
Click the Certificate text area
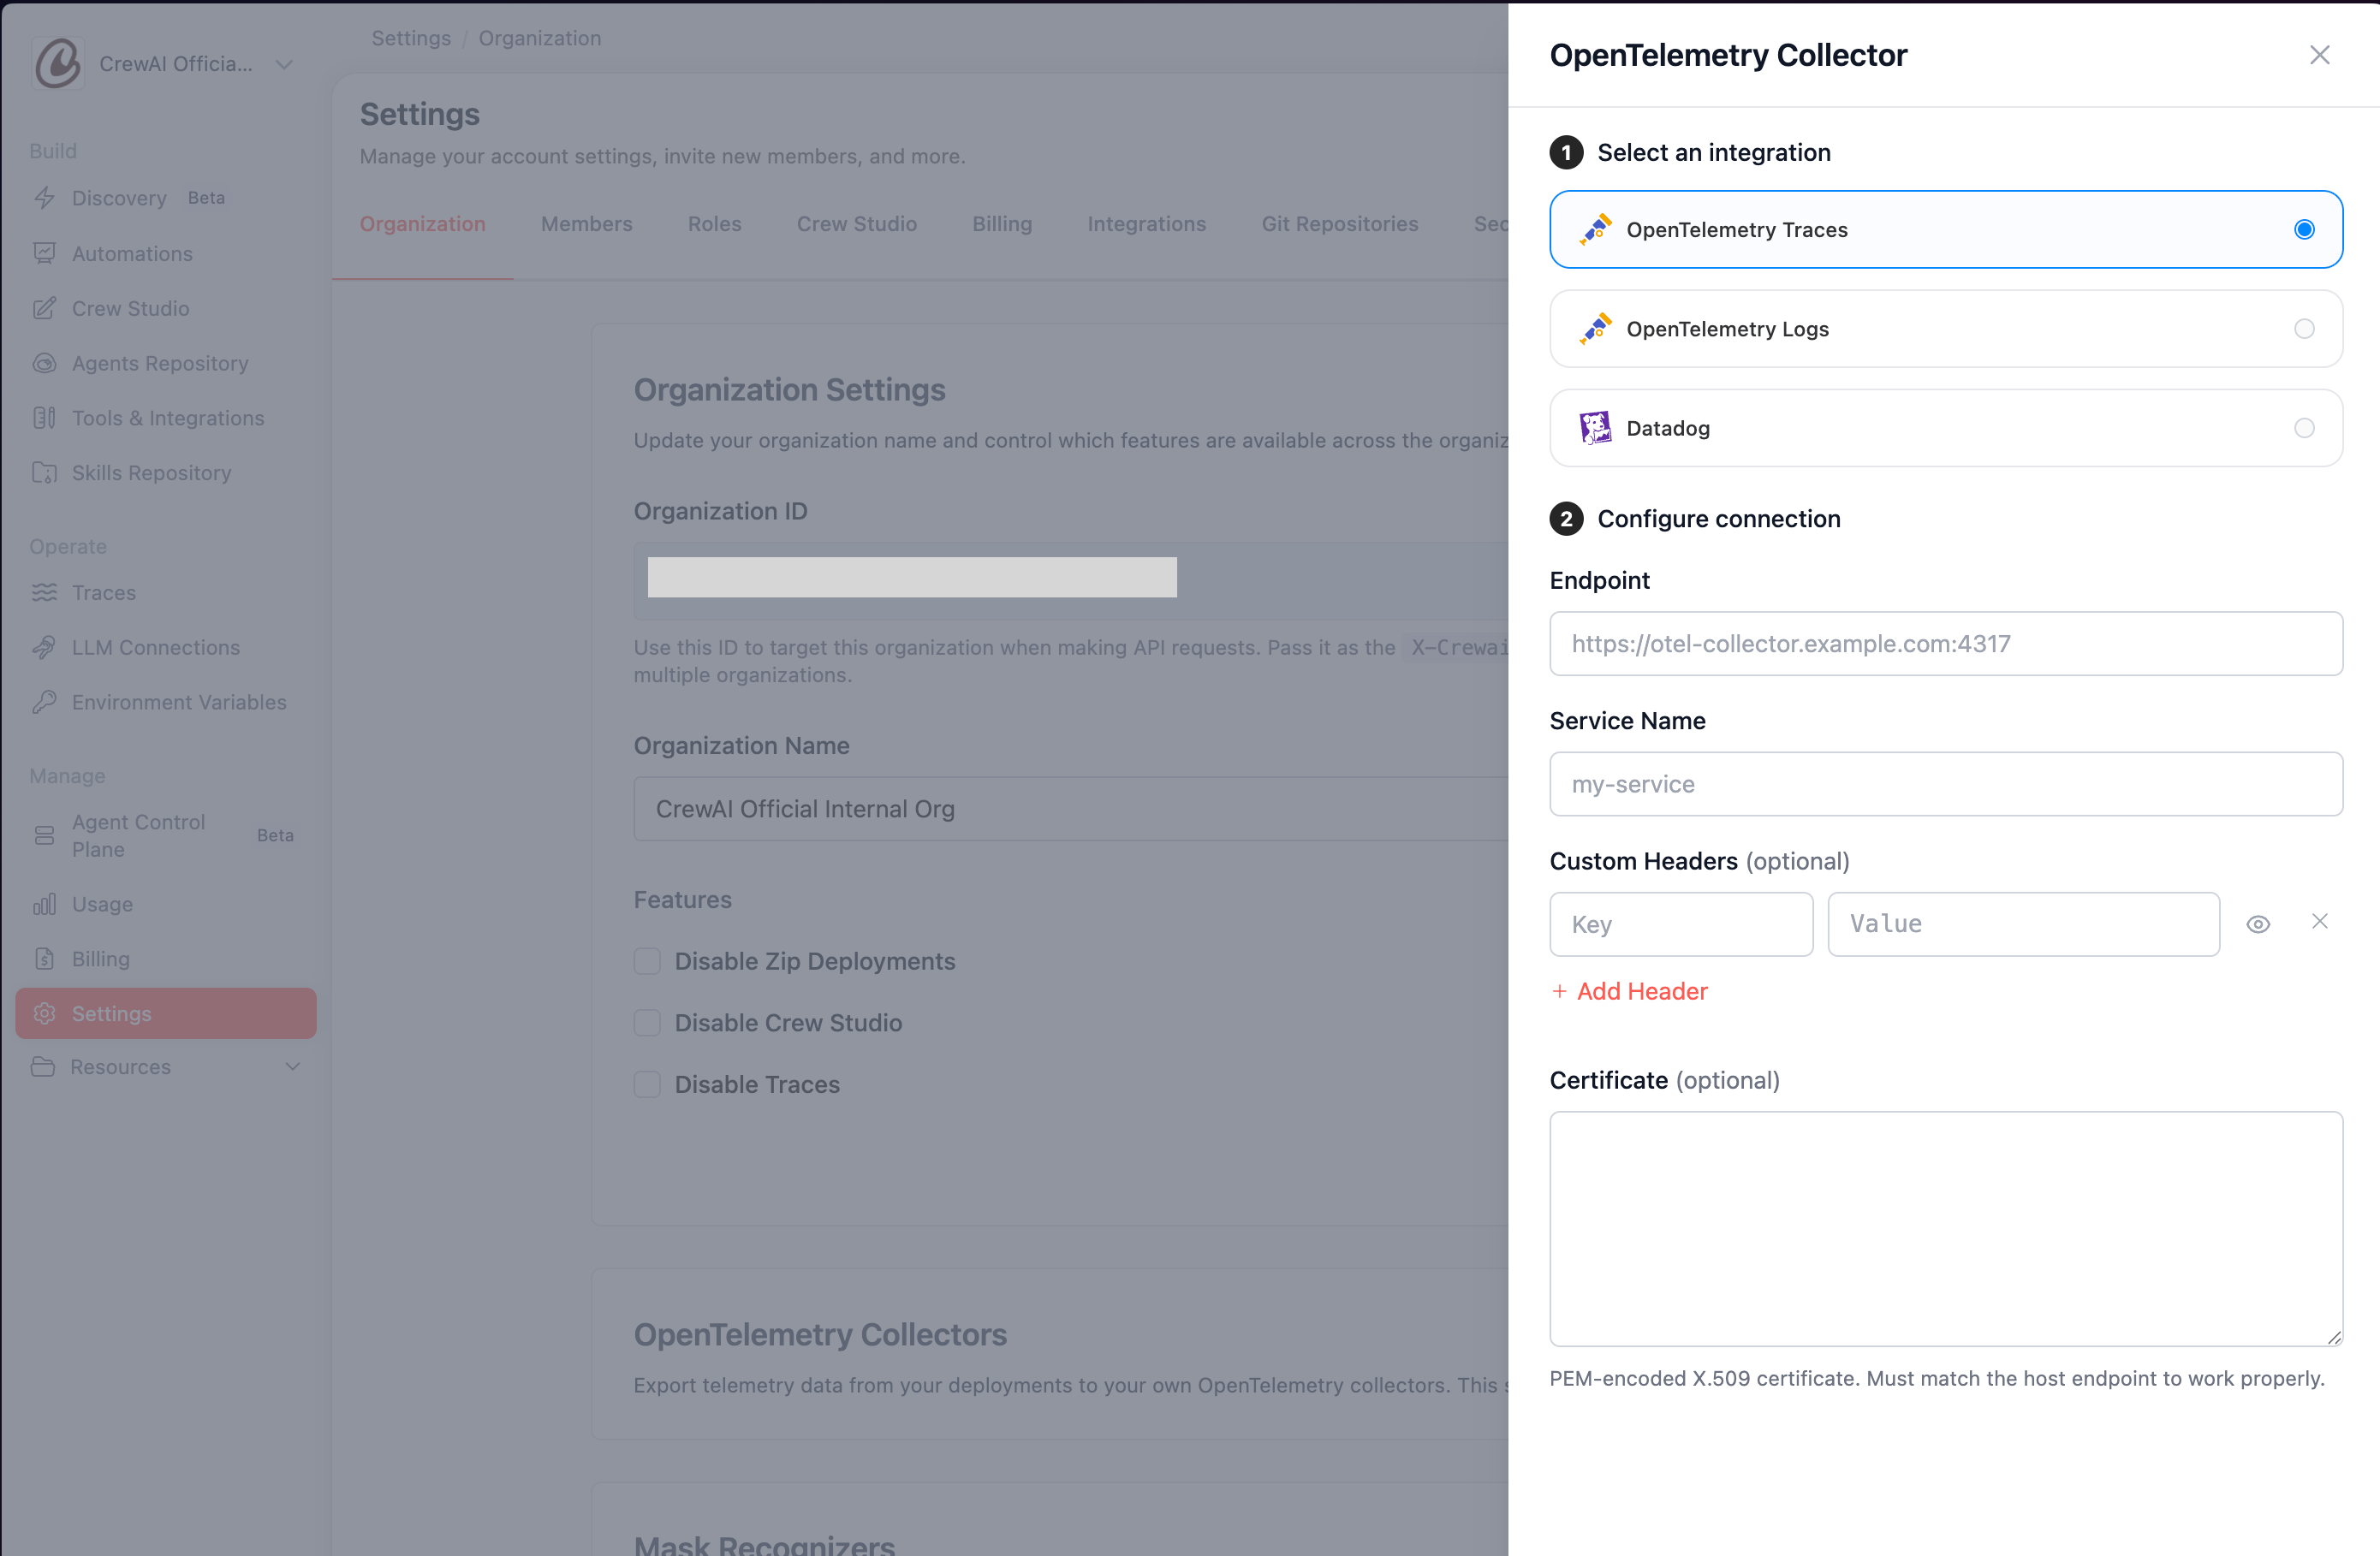point(1945,1229)
